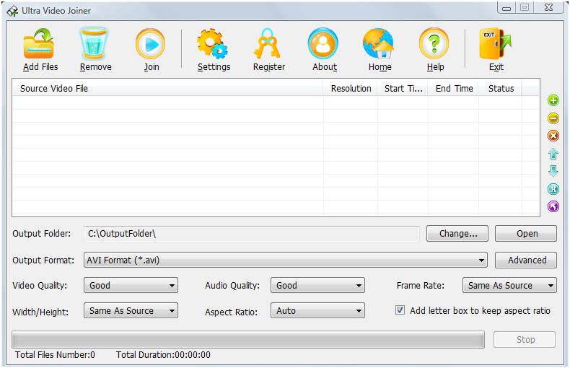Click the Remove trash bin icon
Viewport: 570px width, 368px height.
click(x=94, y=43)
